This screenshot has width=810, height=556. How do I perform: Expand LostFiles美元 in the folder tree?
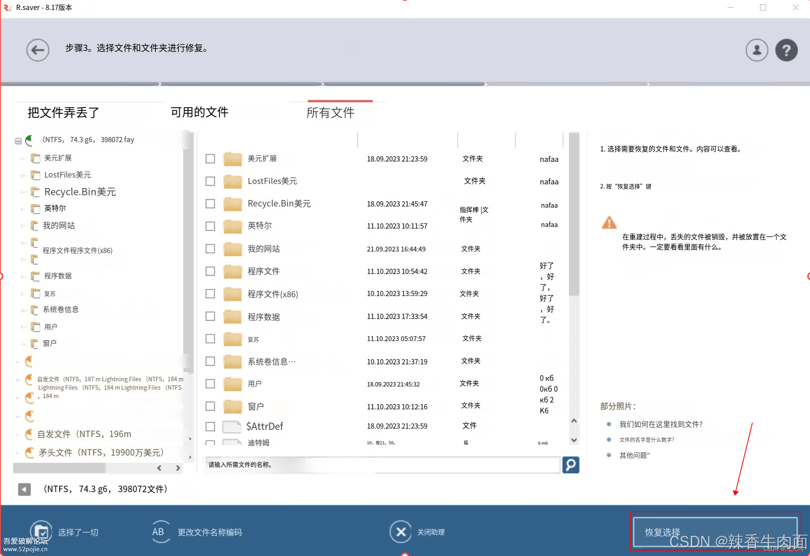23,176
